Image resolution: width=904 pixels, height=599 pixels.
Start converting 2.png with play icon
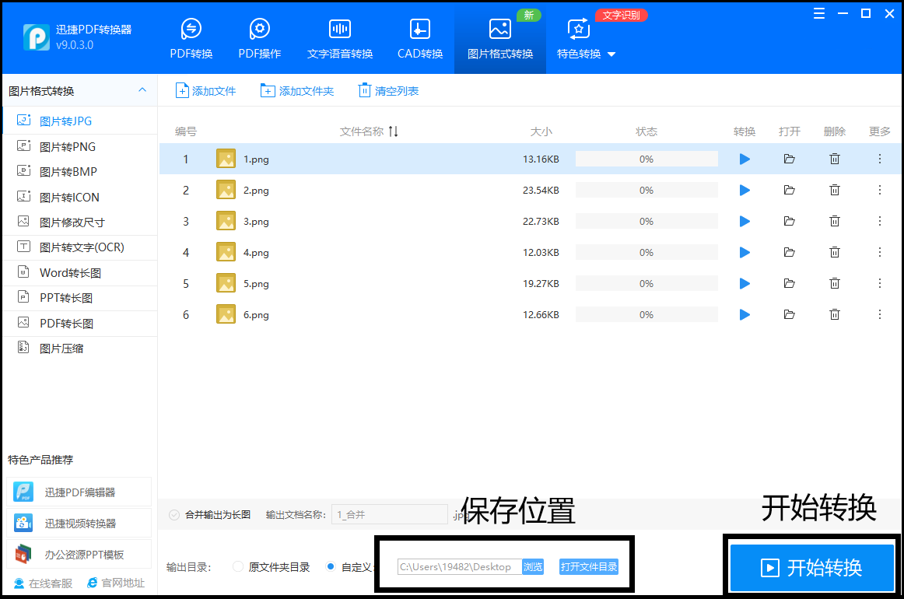pos(745,191)
